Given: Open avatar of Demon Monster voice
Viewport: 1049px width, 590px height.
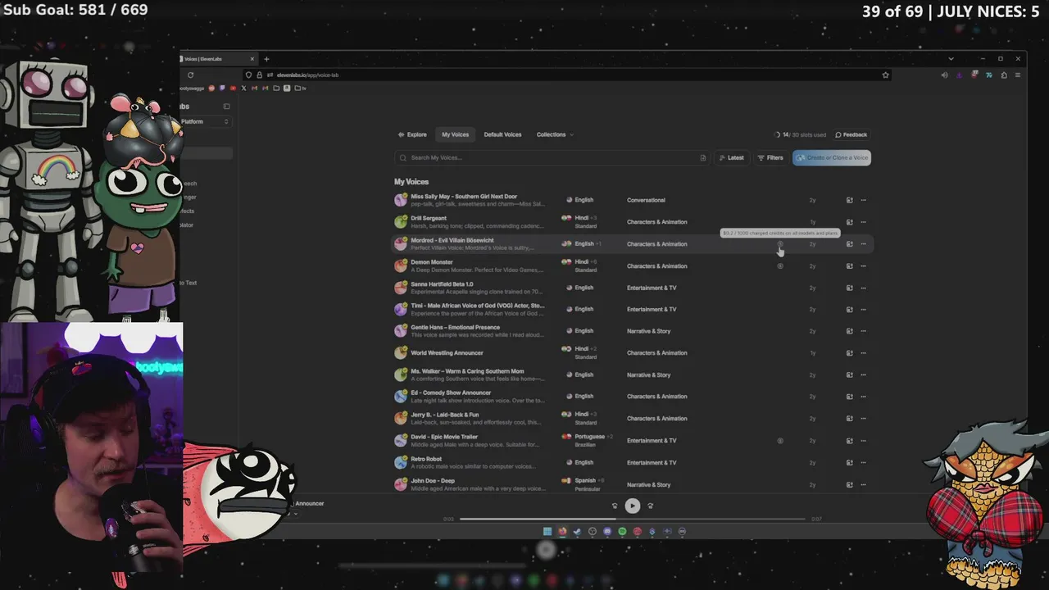Looking at the screenshot, I should (x=401, y=265).
